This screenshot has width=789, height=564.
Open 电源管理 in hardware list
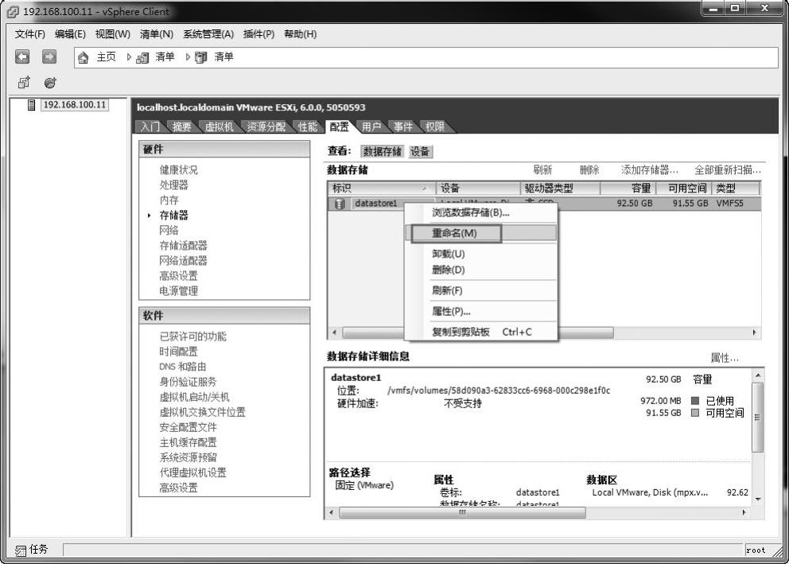(179, 290)
